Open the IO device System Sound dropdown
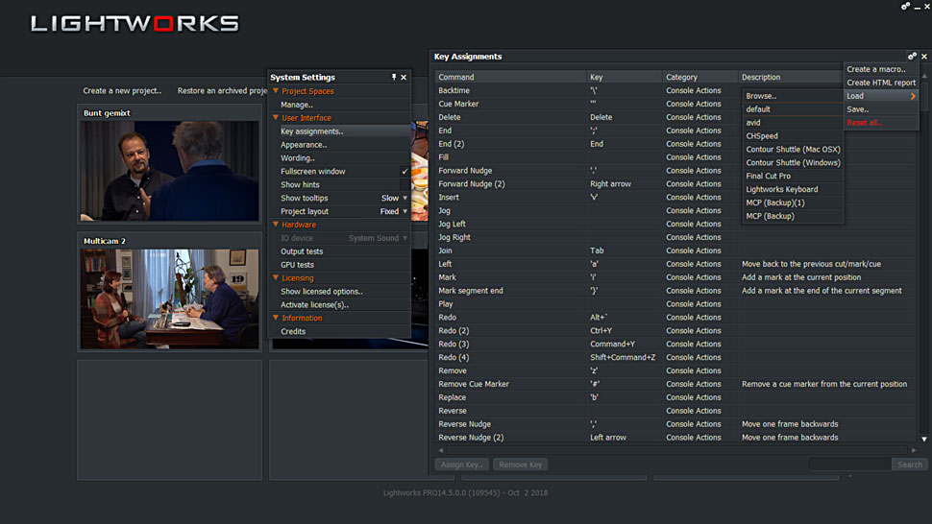 (378, 238)
